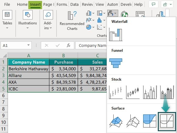This screenshot has height=133, width=177.
Task: Select the Contour surface chart
Action: click(x=150, y=121)
